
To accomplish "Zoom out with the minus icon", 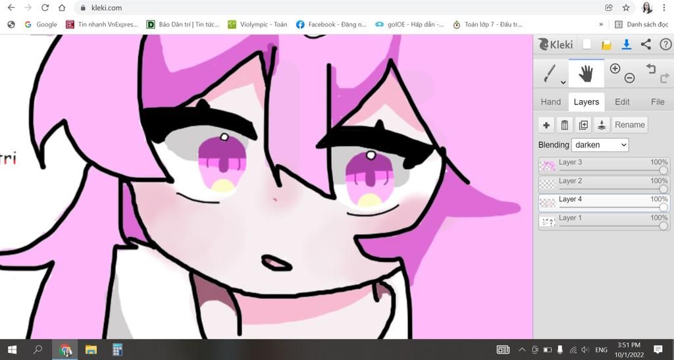I will click(x=629, y=78).
